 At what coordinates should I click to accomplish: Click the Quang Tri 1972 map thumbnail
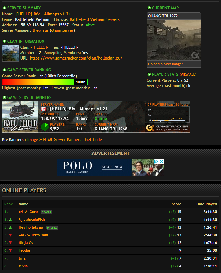174,40
